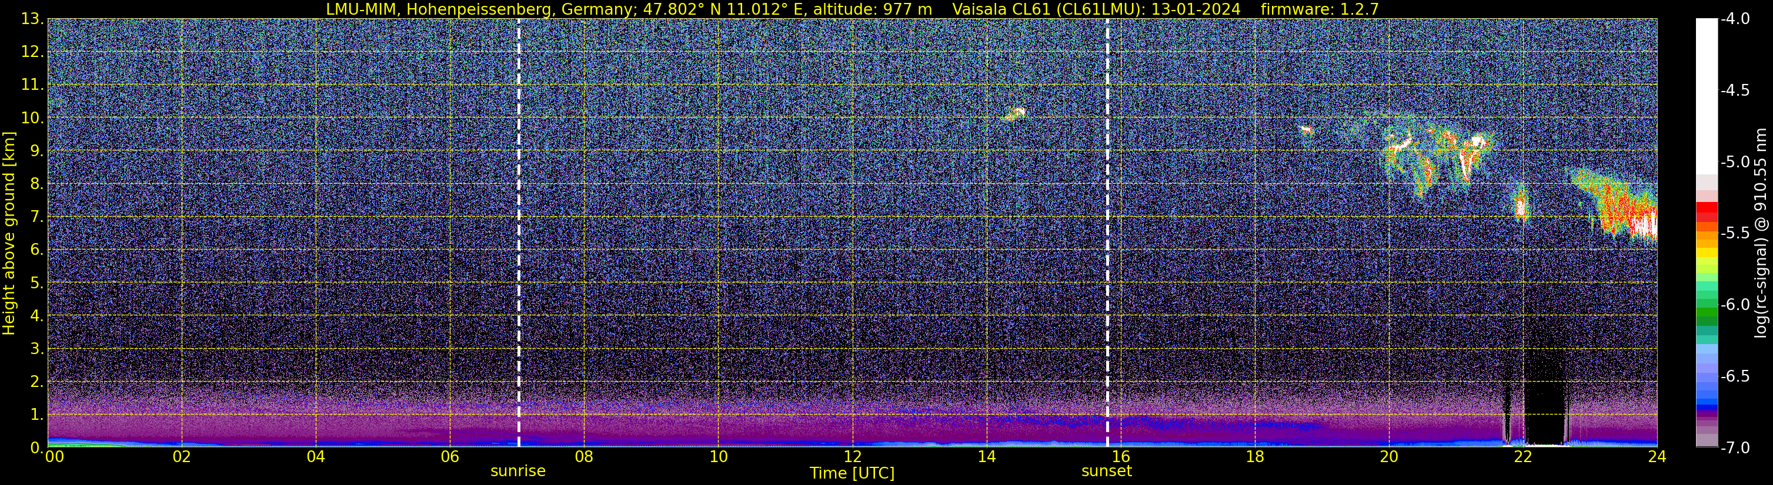
Task: Click the '10' time axis tick label
Action: pyautogui.click(x=718, y=457)
